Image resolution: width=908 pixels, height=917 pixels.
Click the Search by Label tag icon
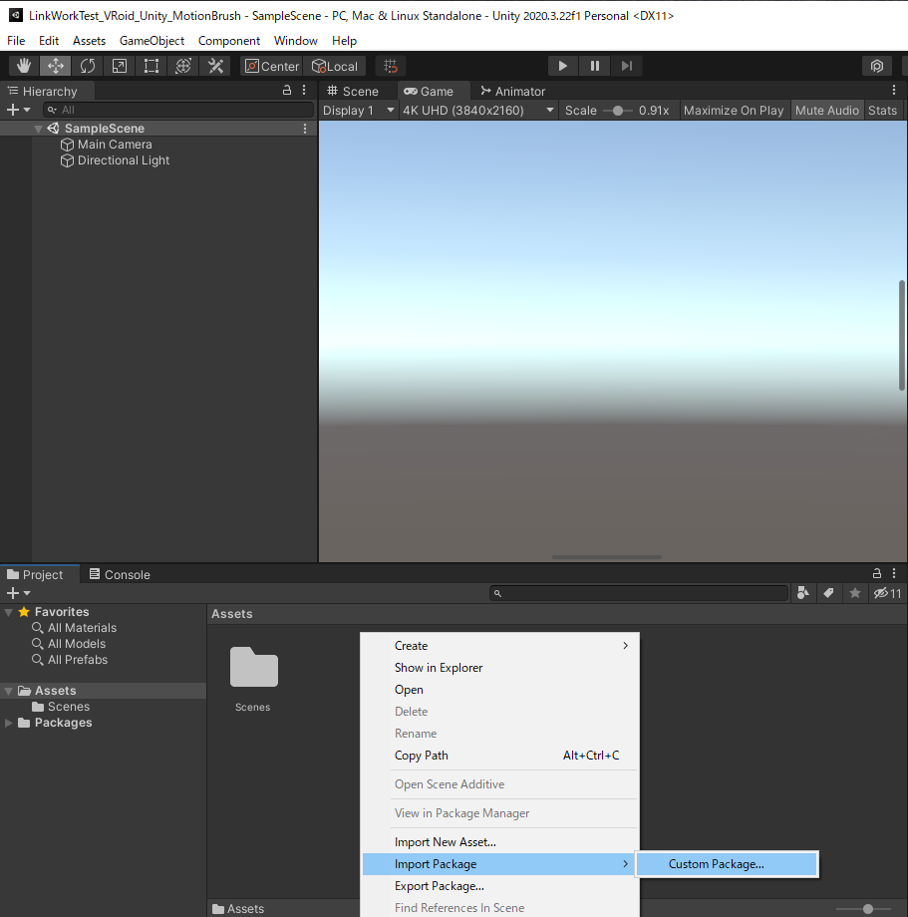[828, 593]
